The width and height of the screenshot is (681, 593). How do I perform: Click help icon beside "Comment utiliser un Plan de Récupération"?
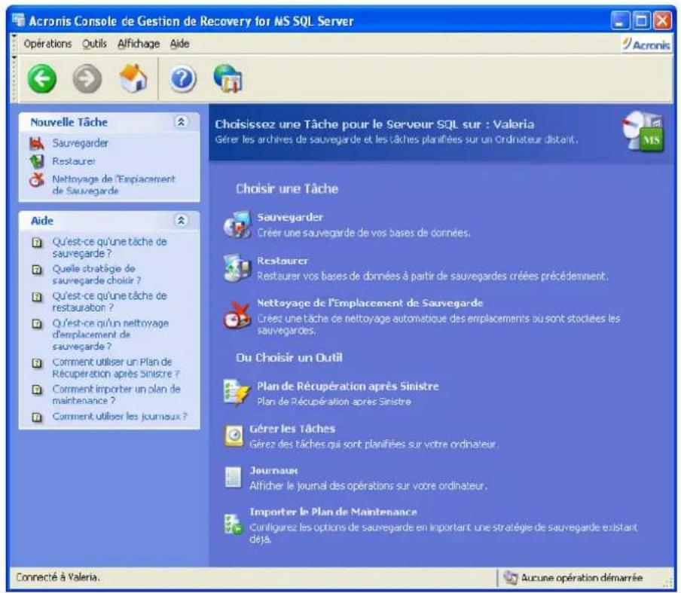(38, 362)
